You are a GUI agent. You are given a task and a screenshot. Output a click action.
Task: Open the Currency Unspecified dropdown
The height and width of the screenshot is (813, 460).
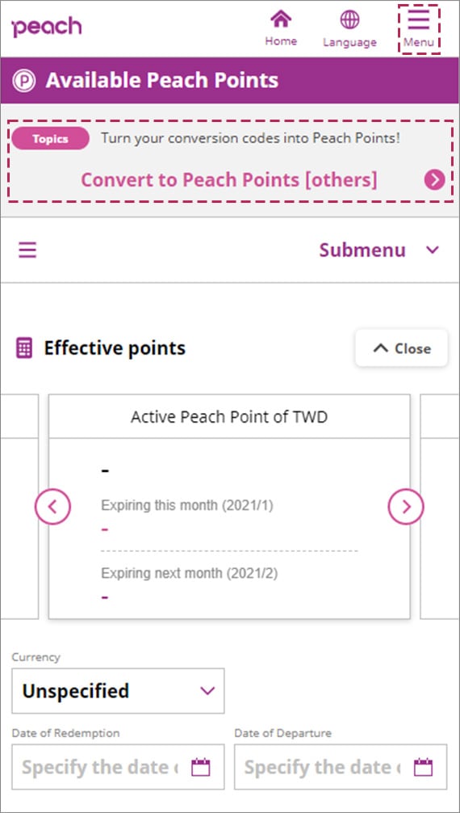(118, 691)
